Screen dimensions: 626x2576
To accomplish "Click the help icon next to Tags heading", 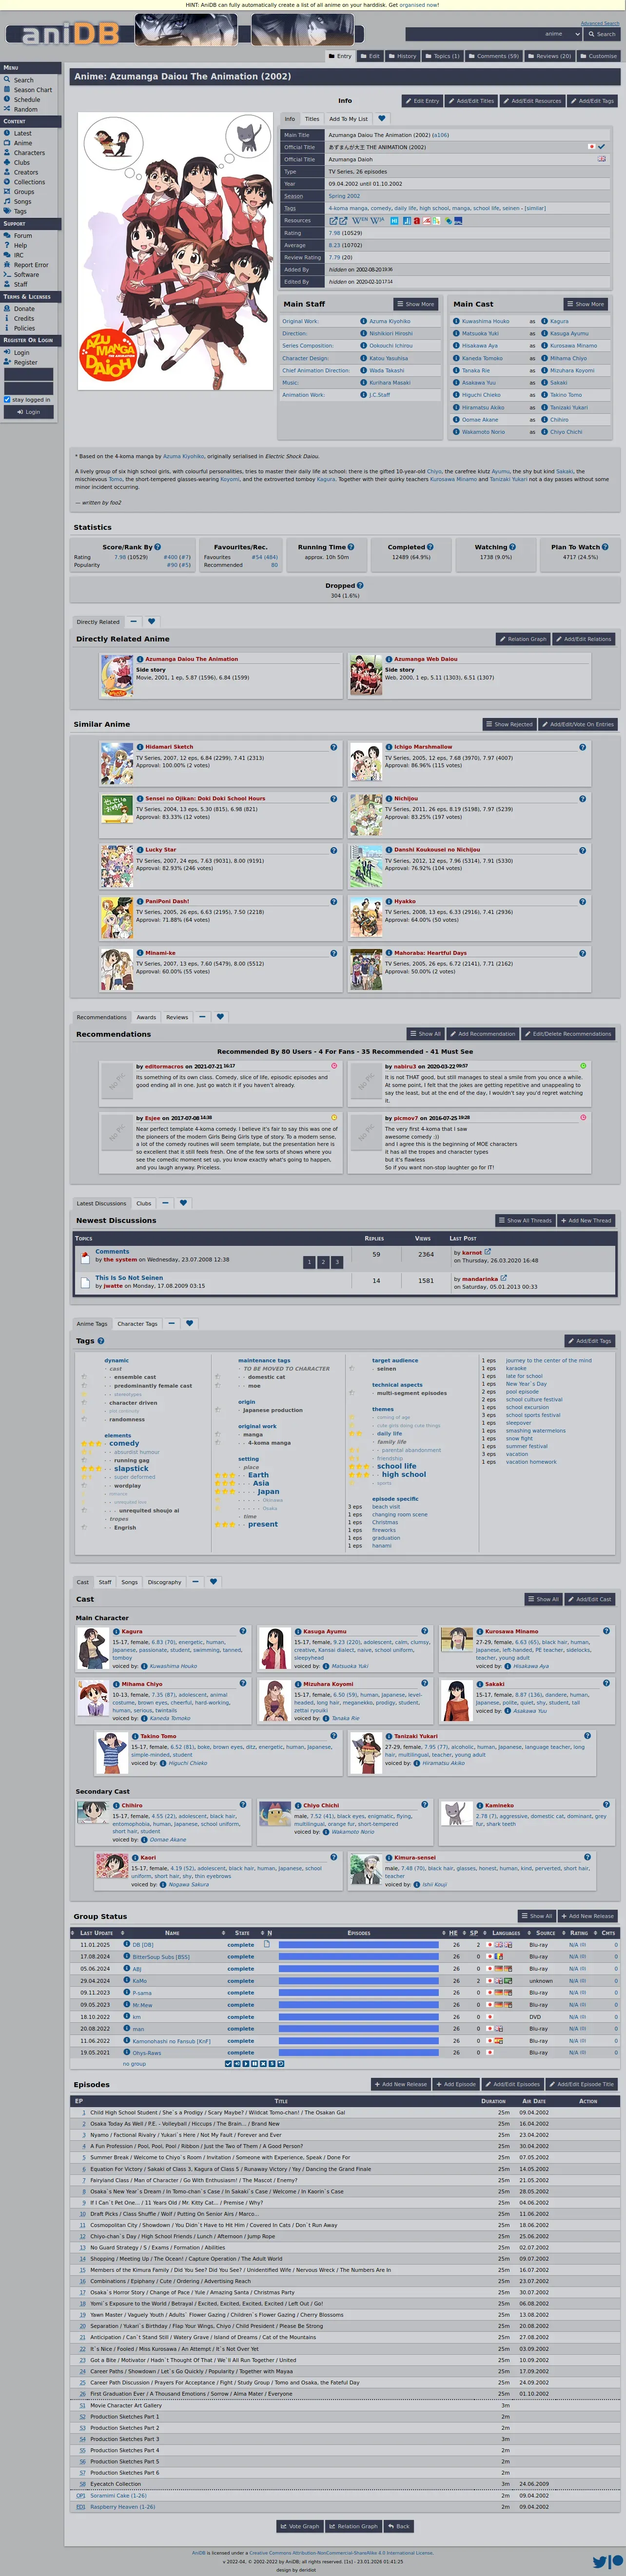I will [100, 1341].
